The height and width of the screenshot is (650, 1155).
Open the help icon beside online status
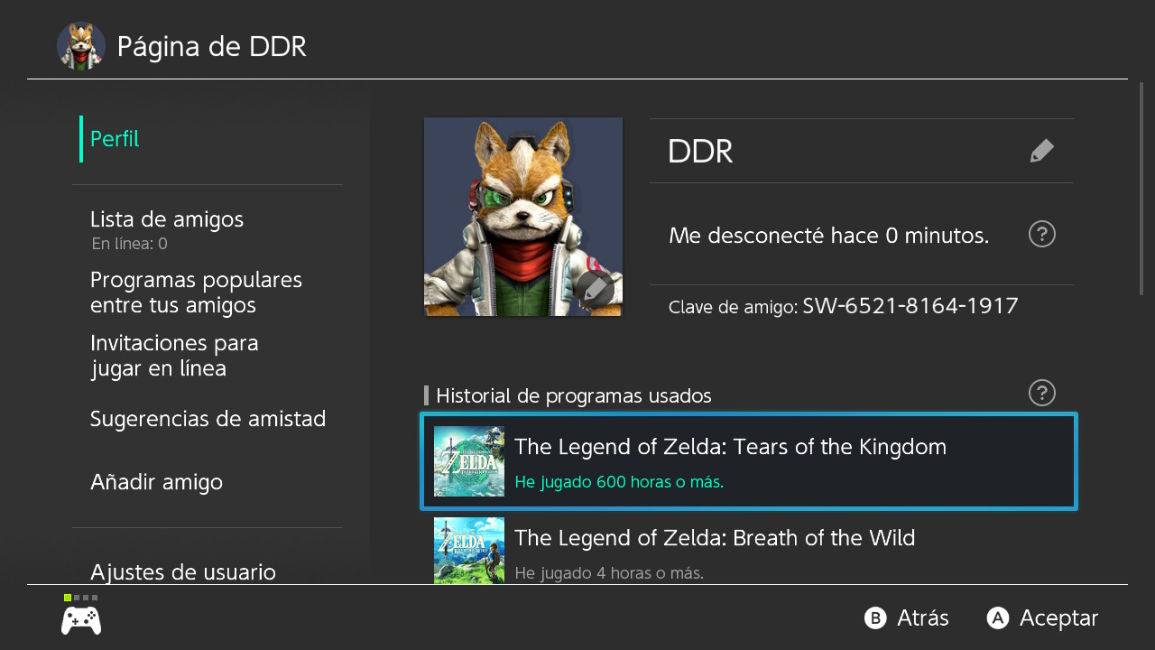[x=1042, y=235]
